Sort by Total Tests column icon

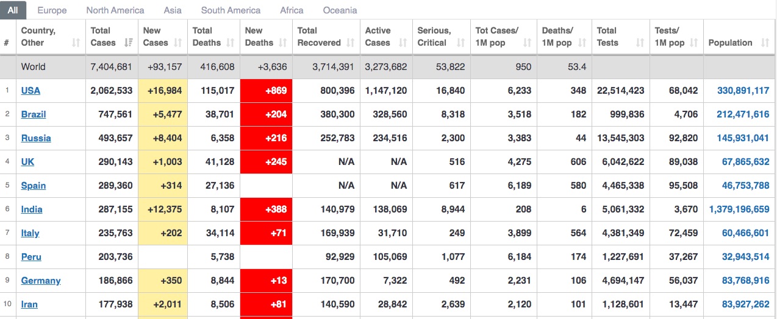point(640,43)
